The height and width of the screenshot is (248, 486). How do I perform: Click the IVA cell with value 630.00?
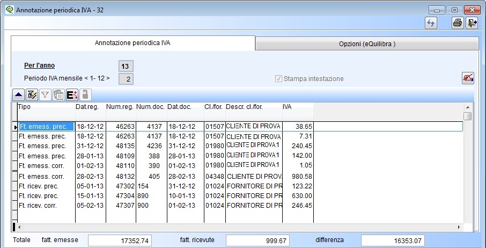[x=298, y=195]
